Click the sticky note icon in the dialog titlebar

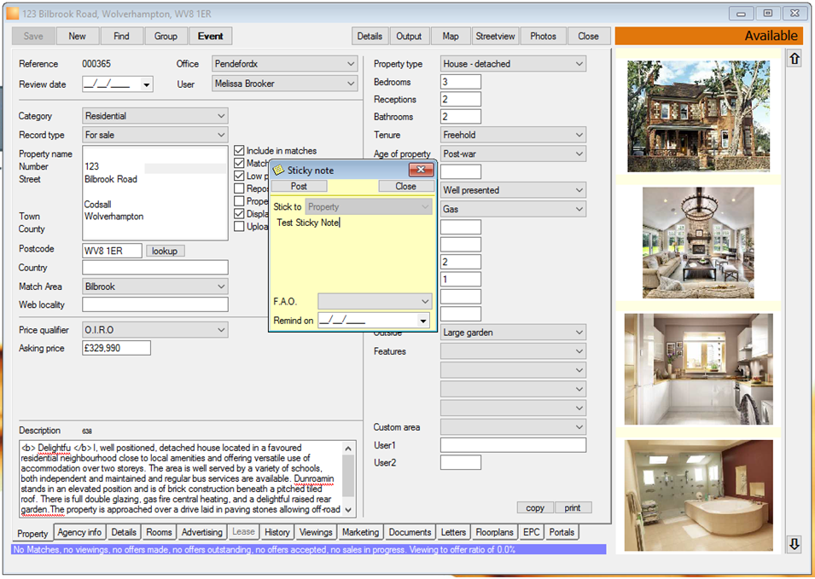pyautogui.click(x=279, y=170)
